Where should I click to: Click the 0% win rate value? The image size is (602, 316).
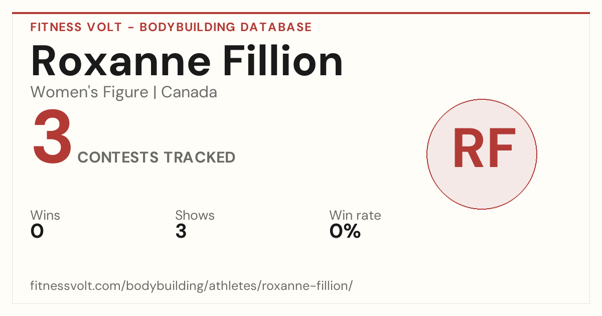tap(345, 231)
